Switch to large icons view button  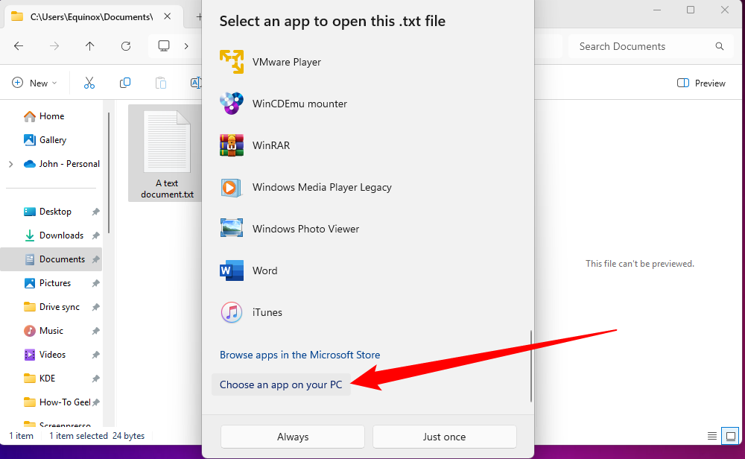[731, 436]
